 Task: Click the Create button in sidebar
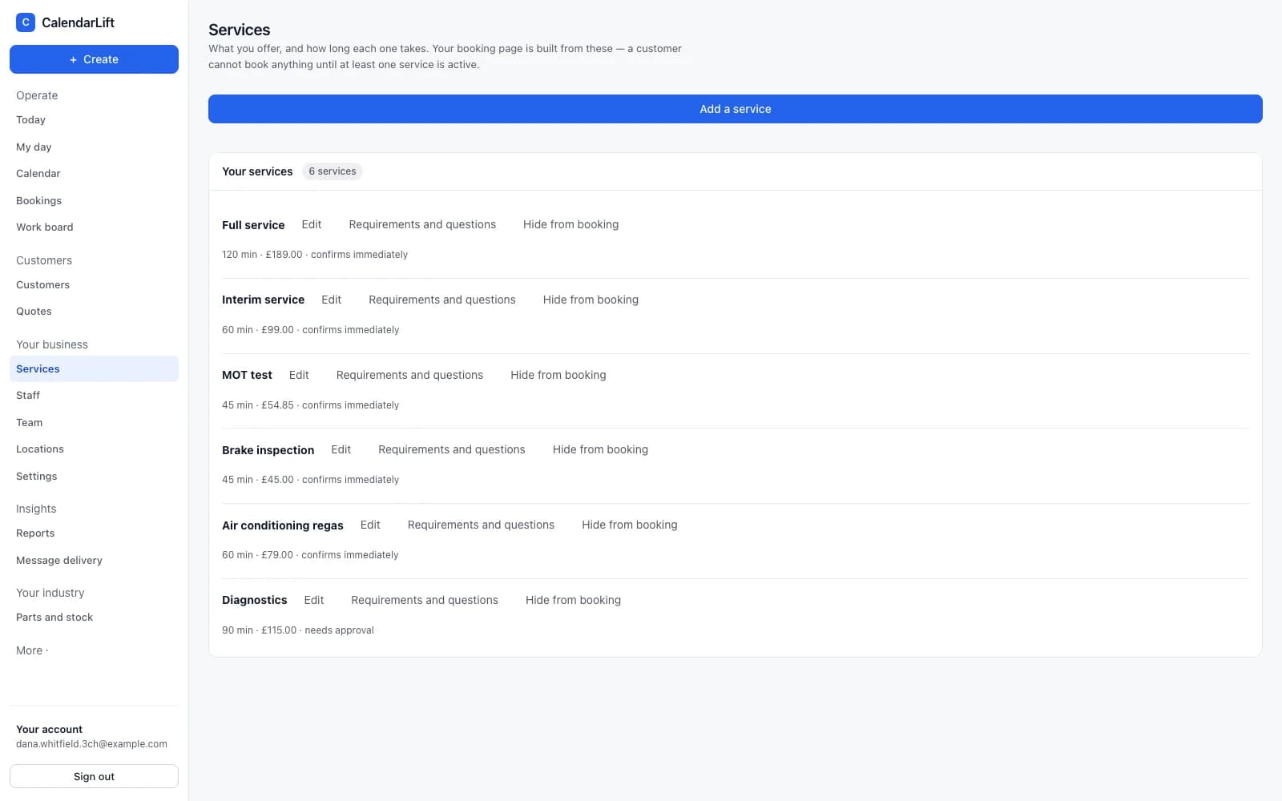[x=94, y=59]
